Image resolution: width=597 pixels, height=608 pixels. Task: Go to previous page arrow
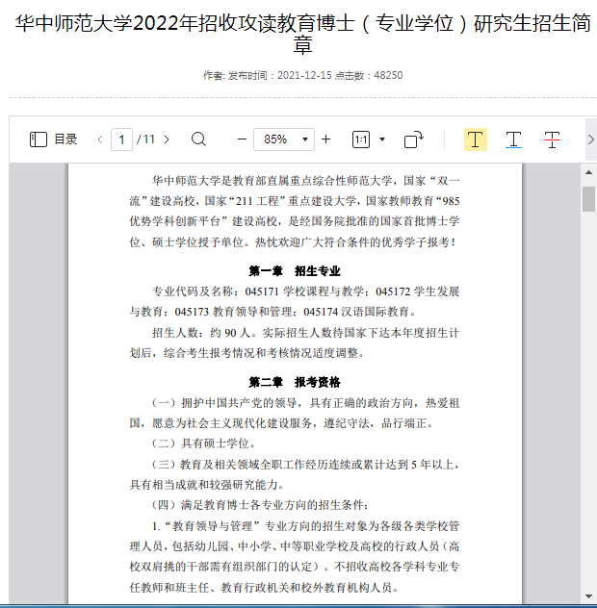coord(100,139)
